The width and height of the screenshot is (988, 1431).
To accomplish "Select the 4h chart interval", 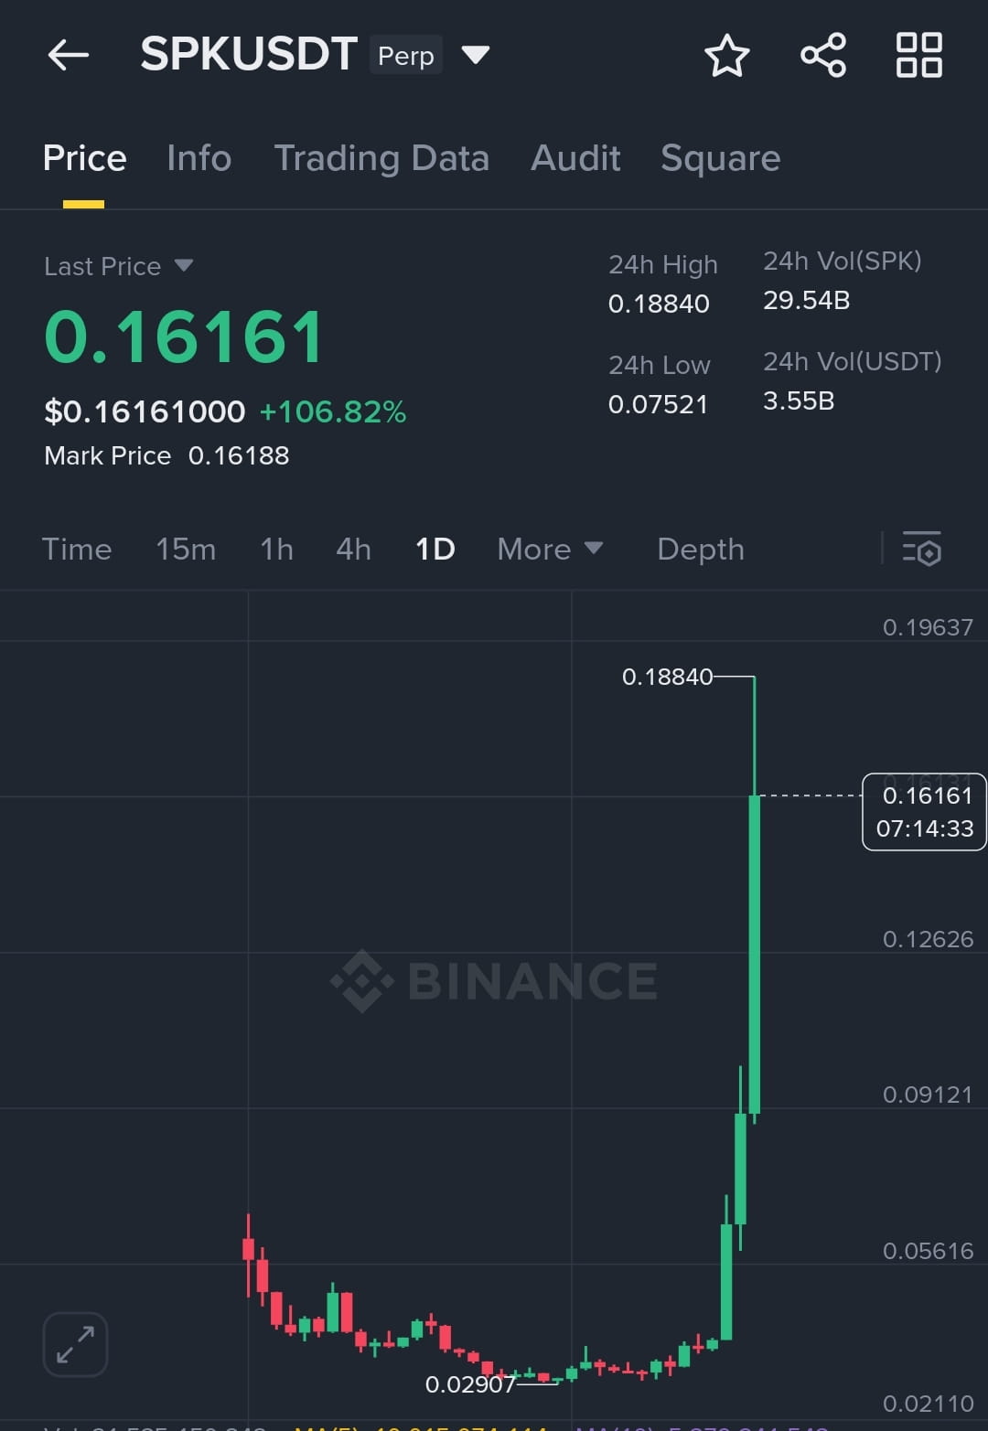I will (353, 549).
